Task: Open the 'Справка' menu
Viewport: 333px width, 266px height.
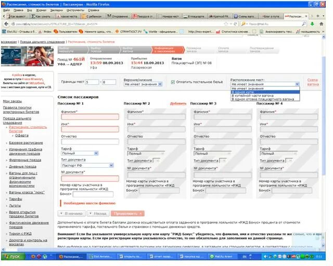Action: (94, 10)
